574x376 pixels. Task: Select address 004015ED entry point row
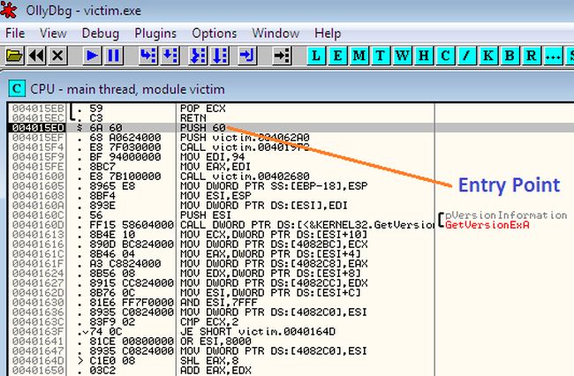(x=291, y=128)
